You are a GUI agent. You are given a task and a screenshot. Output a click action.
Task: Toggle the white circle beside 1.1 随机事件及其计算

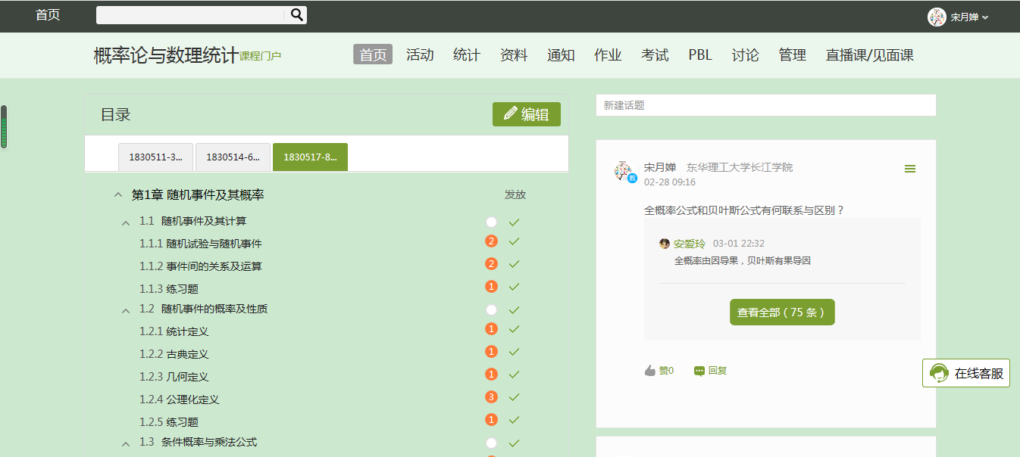click(x=491, y=222)
